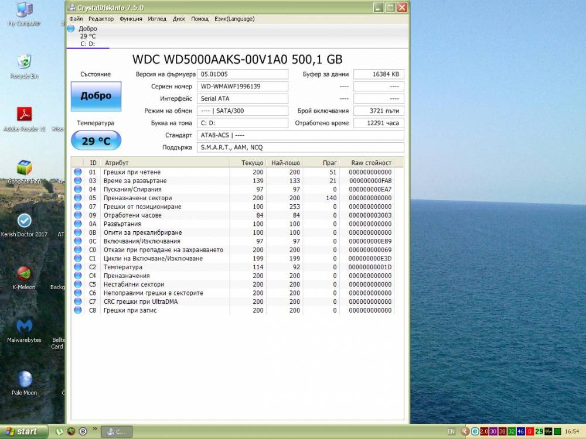This screenshot has height=439, width=586.
Task: Click the status circle for attribute 09
Action: click(x=78, y=215)
